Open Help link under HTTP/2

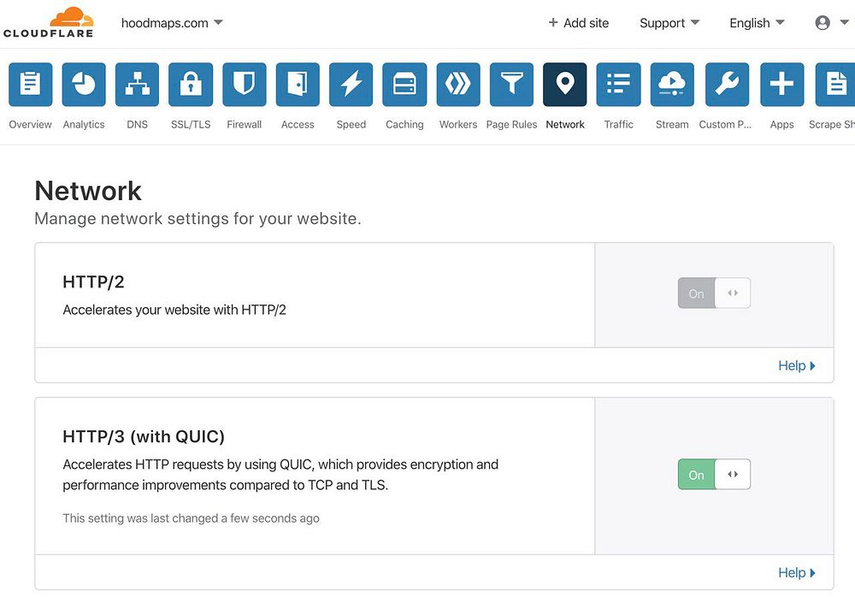click(796, 365)
